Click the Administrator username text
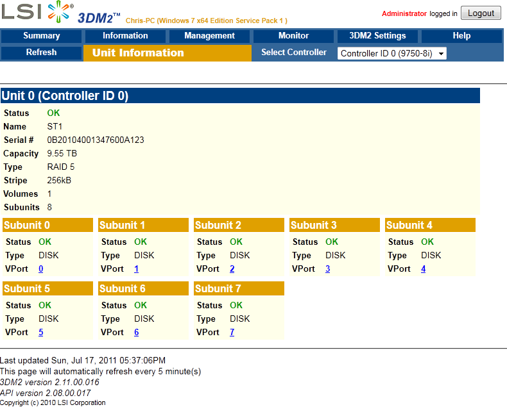The height and width of the screenshot is (414, 507). tap(404, 13)
